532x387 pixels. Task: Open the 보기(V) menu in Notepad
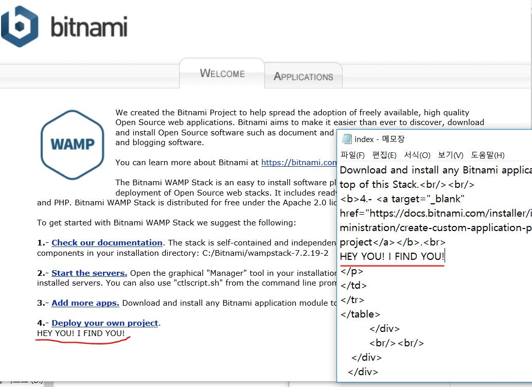(x=450, y=155)
